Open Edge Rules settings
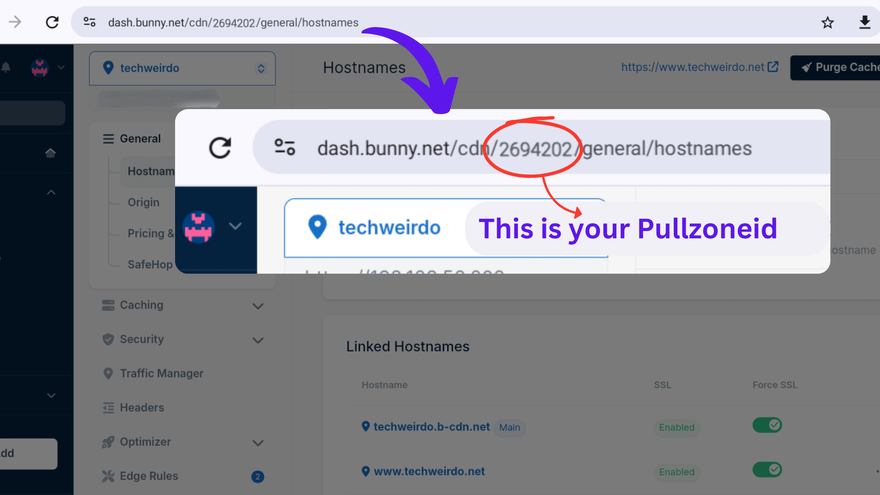This screenshot has width=880, height=495. (x=149, y=476)
